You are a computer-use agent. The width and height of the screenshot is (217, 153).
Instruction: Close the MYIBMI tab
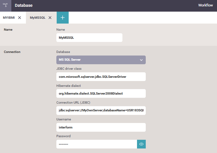19,18
